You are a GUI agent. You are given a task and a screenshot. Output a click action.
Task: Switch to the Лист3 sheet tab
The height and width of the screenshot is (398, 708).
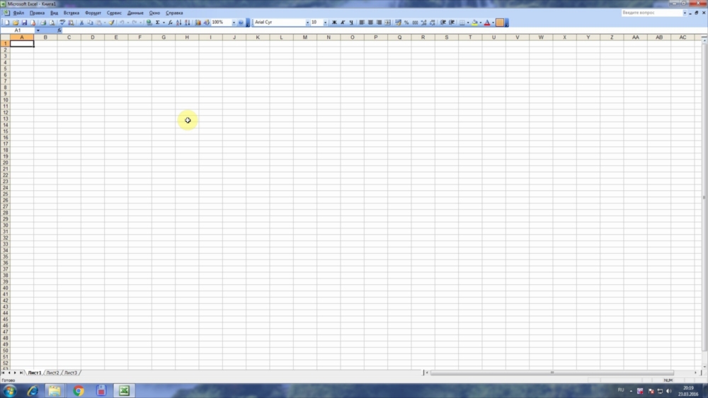point(71,373)
